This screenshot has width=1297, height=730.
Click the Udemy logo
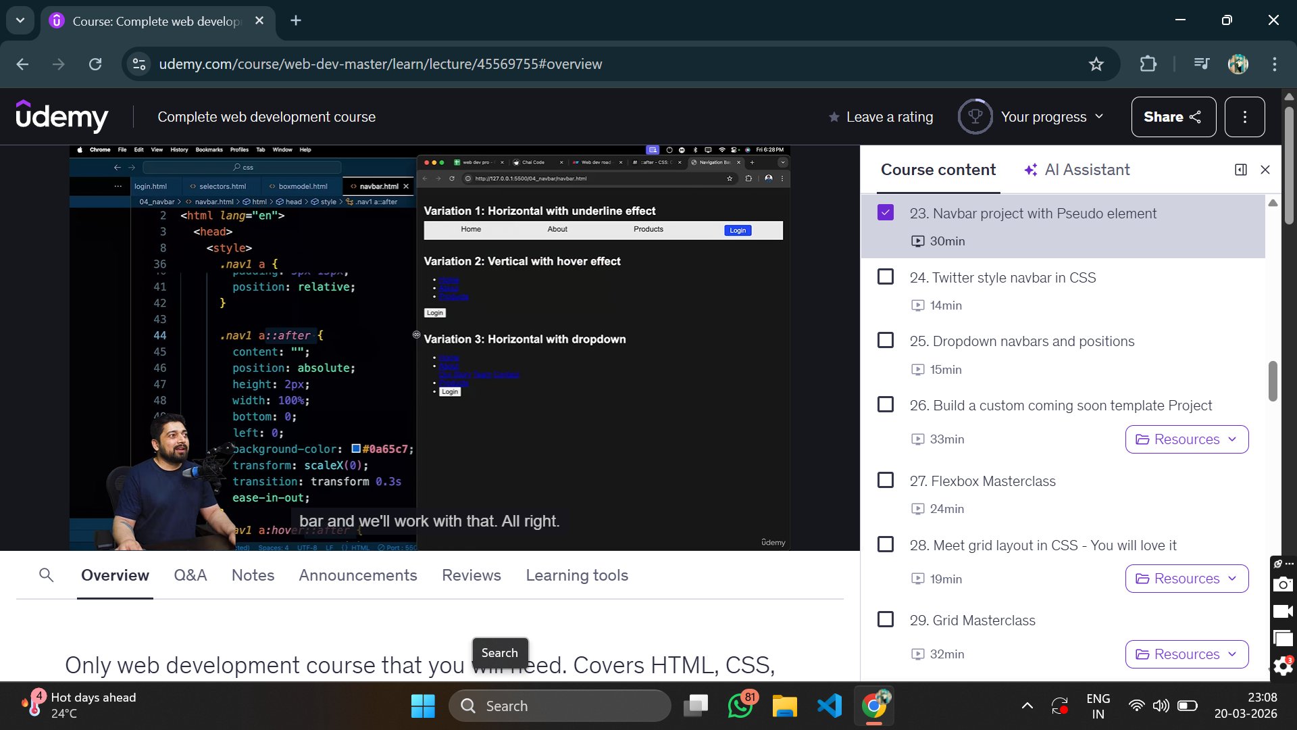pos(62,117)
